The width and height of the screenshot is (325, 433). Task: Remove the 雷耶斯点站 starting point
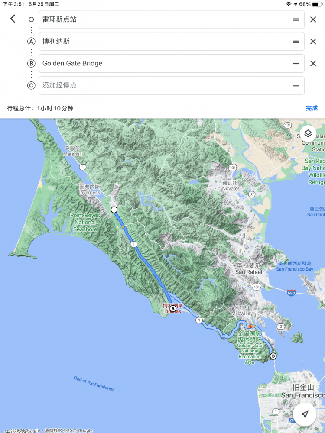(x=313, y=19)
